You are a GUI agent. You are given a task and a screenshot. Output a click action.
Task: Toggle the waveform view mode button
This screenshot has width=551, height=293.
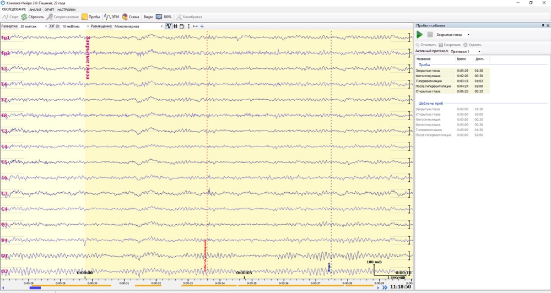pyautogui.click(x=169, y=26)
